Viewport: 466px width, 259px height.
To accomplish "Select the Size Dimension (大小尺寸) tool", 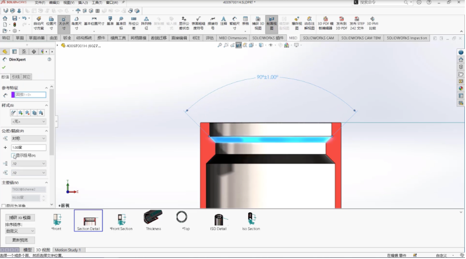I will [x=64, y=23].
